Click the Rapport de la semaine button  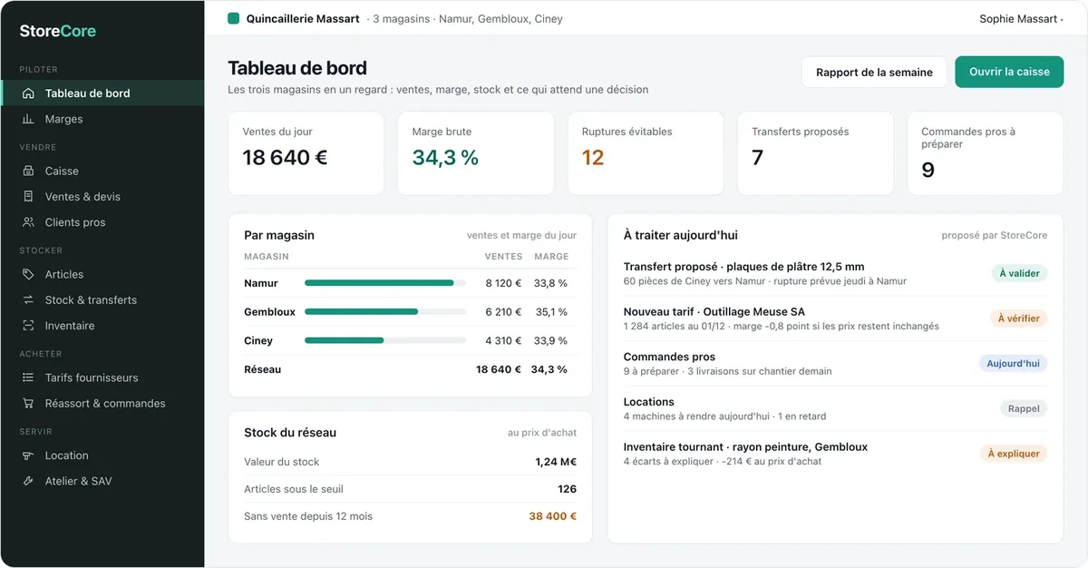pos(874,73)
